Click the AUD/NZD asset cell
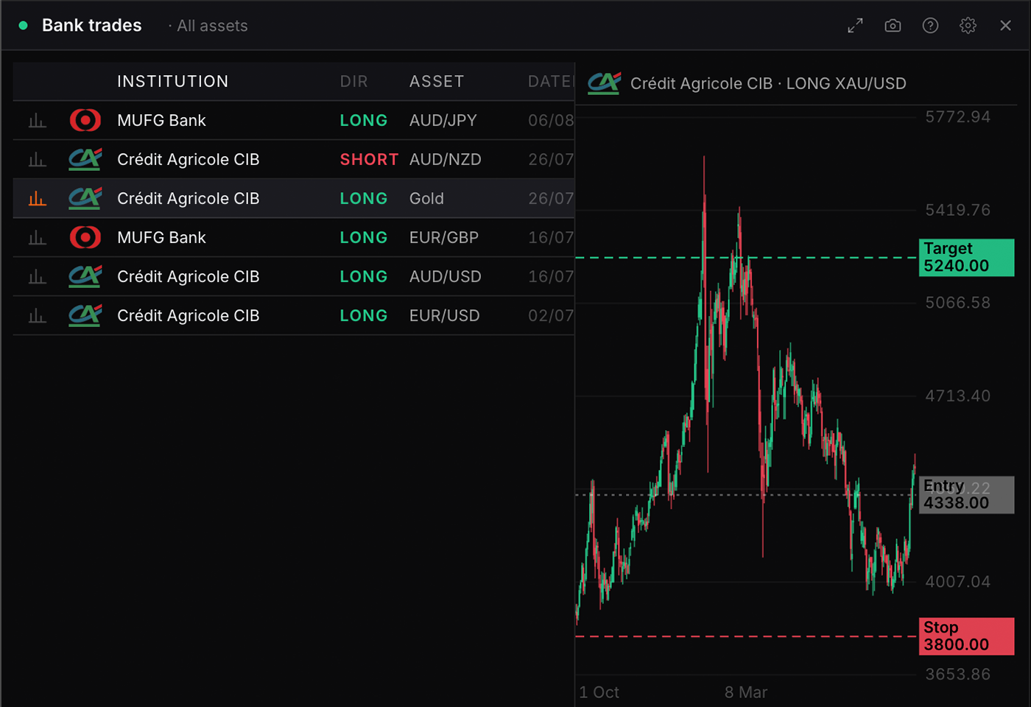Image resolution: width=1031 pixels, height=707 pixels. 446,159
